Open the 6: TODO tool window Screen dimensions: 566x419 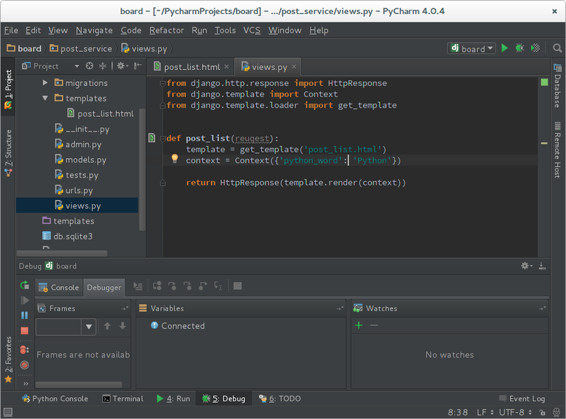[x=280, y=399]
